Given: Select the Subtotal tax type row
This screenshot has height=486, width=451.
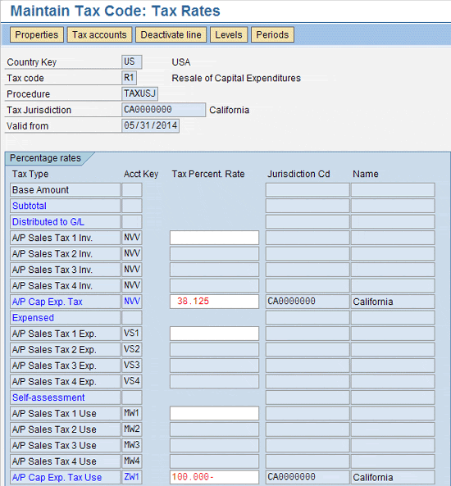Looking at the screenshot, I should click(65, 206).
